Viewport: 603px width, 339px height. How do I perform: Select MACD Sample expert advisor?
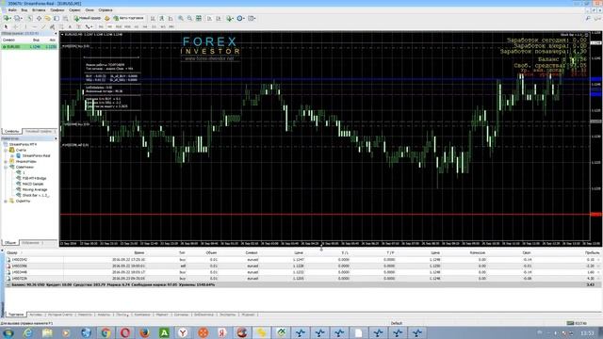(33, 185)
